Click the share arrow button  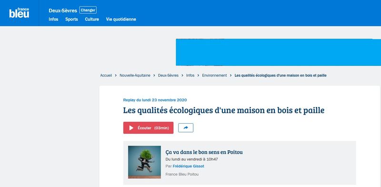click(186, 128)
